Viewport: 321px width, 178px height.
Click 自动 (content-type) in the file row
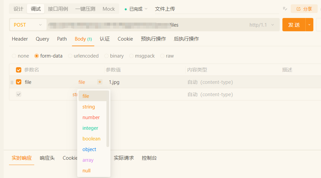pos(210,82)
